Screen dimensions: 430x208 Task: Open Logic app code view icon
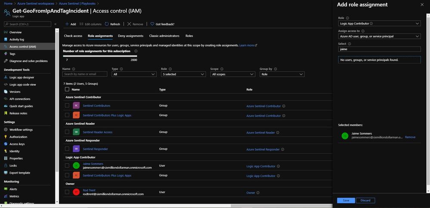click(6, 84)
